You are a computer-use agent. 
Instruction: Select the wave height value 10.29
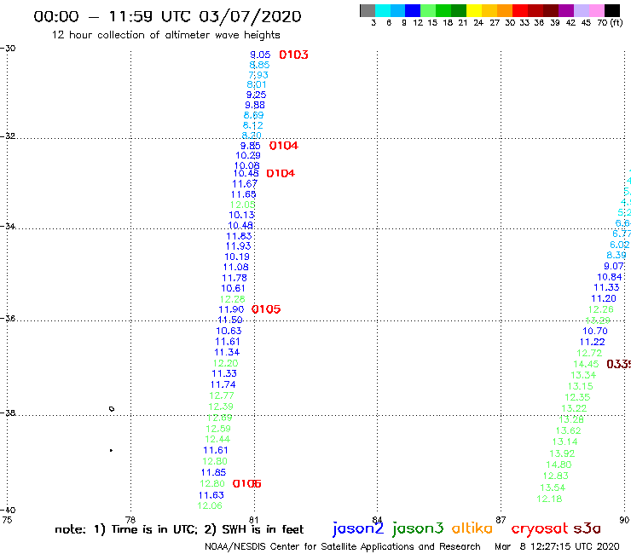click(x=248, y=155)
